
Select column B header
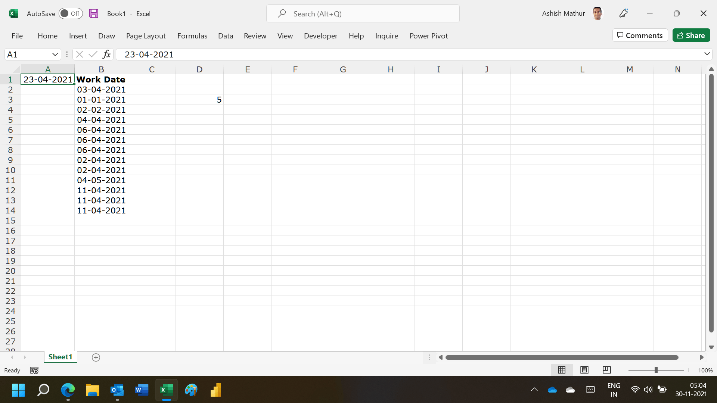click(x=101, y=69)
